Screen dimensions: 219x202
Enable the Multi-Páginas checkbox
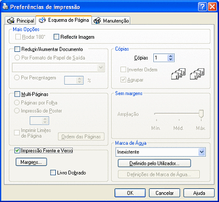[17, 94]
